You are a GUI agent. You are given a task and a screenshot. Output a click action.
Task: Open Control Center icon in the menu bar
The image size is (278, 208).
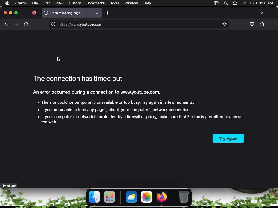235,3
